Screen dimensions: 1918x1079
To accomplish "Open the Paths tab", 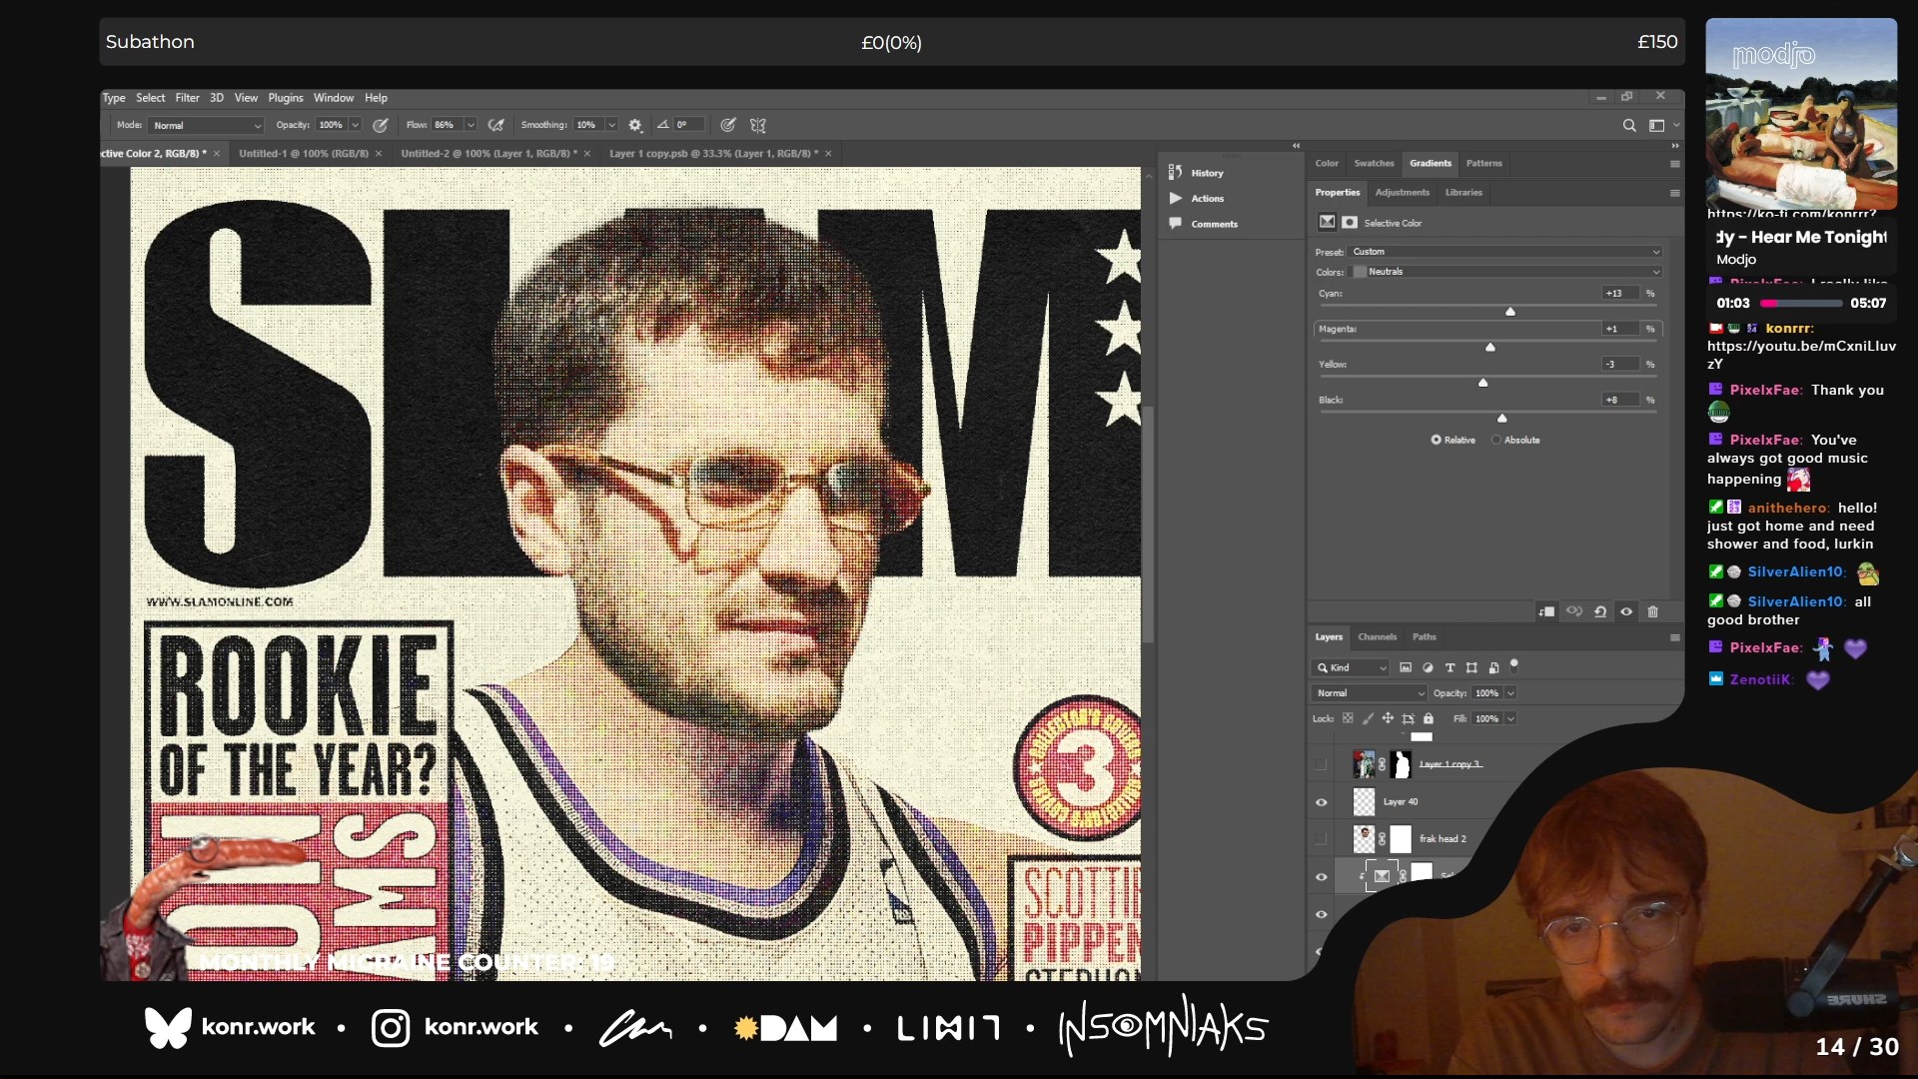I will (x=1424, y=637).
